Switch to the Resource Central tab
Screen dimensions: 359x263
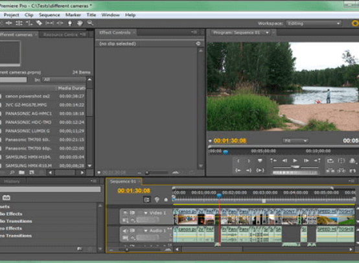(60, 34)
